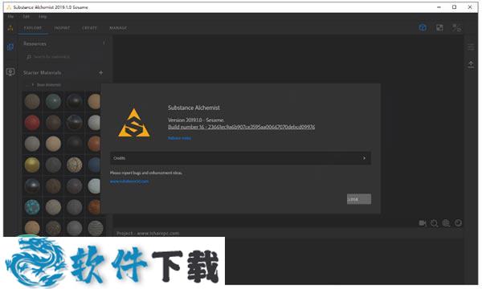Open the Resources sidebar icon (highlighted blue)

pos(10,47)
